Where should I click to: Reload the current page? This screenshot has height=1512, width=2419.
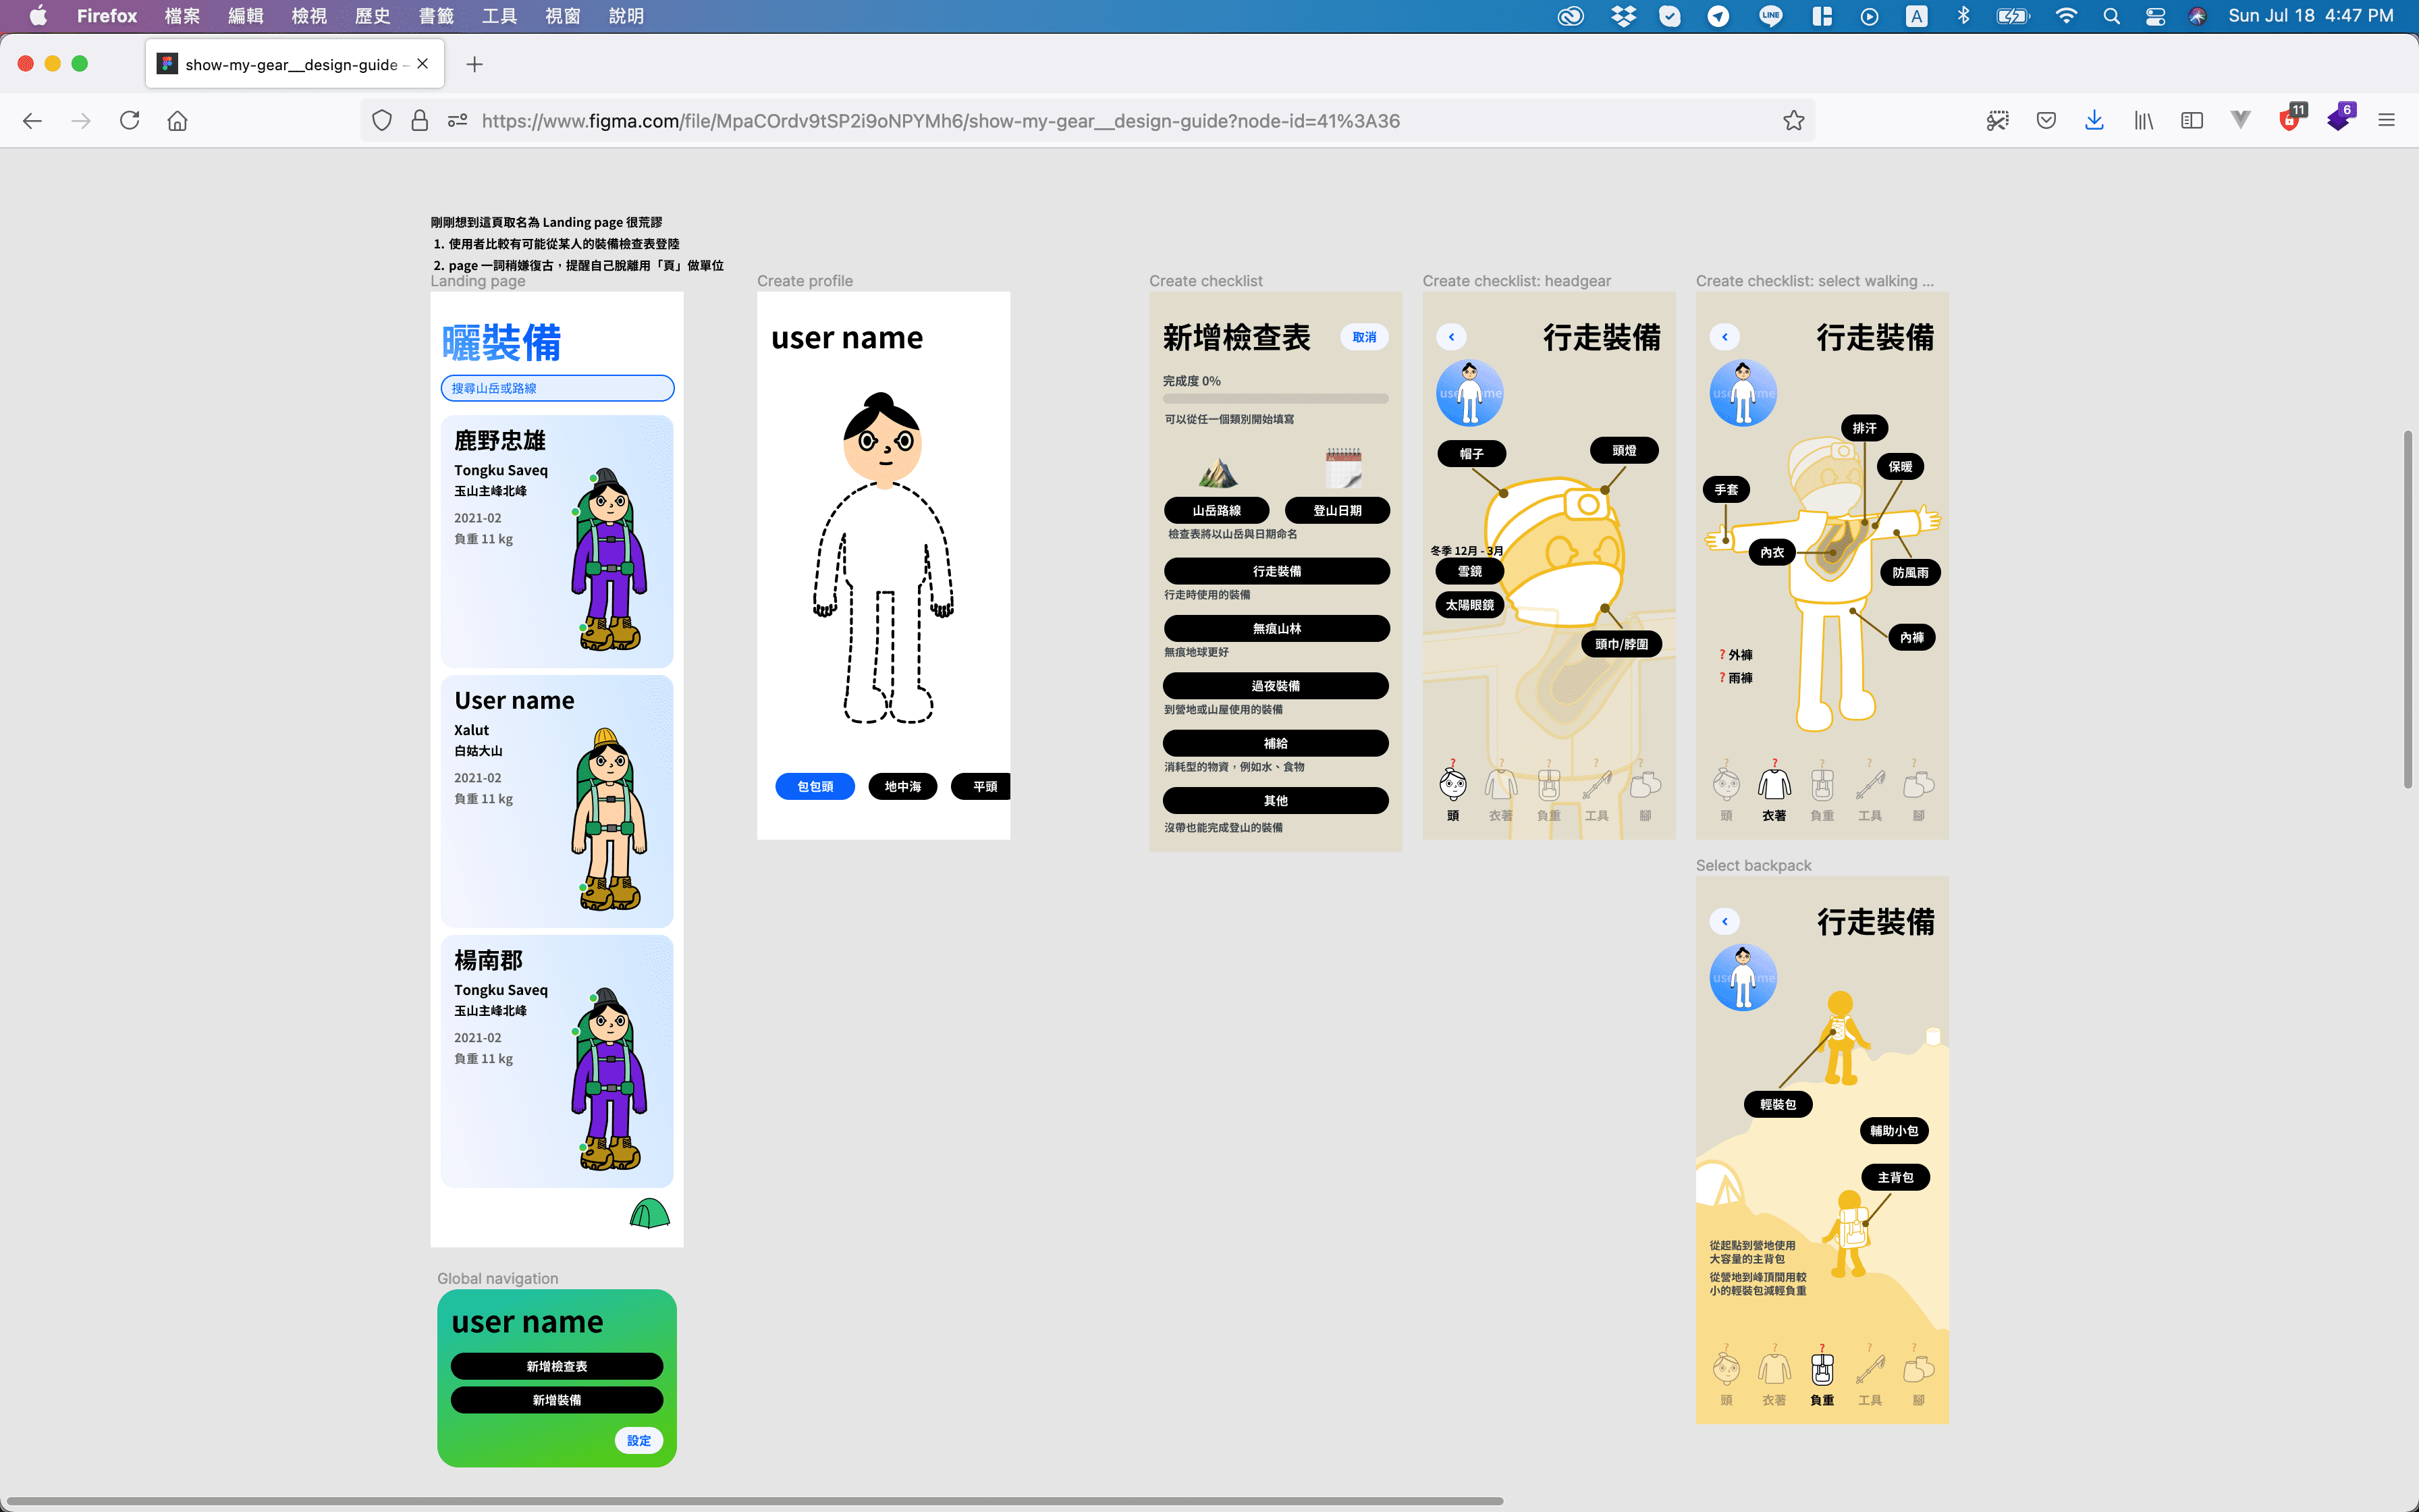click(129, 121)
